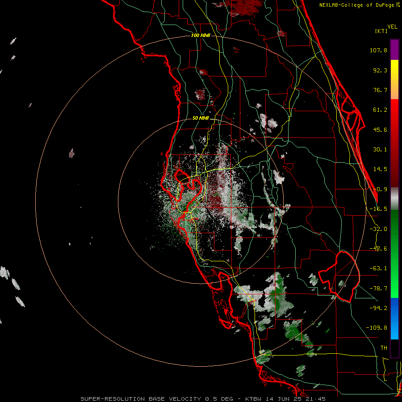This screenshot has width=402, height=402.
Task: Click the TH legend label
Action: 384,348
